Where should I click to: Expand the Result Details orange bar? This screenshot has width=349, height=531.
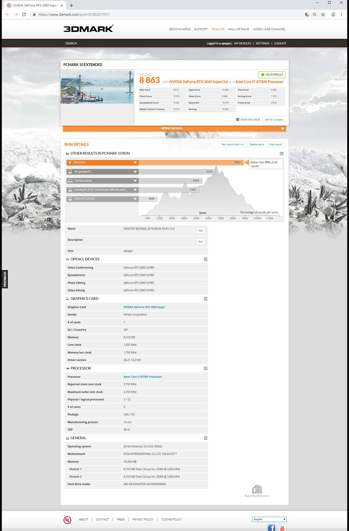[174, 128]
